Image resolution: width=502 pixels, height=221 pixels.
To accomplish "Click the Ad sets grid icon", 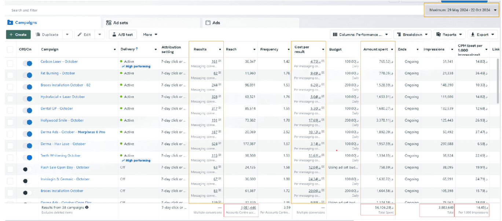I will [109, 23].
